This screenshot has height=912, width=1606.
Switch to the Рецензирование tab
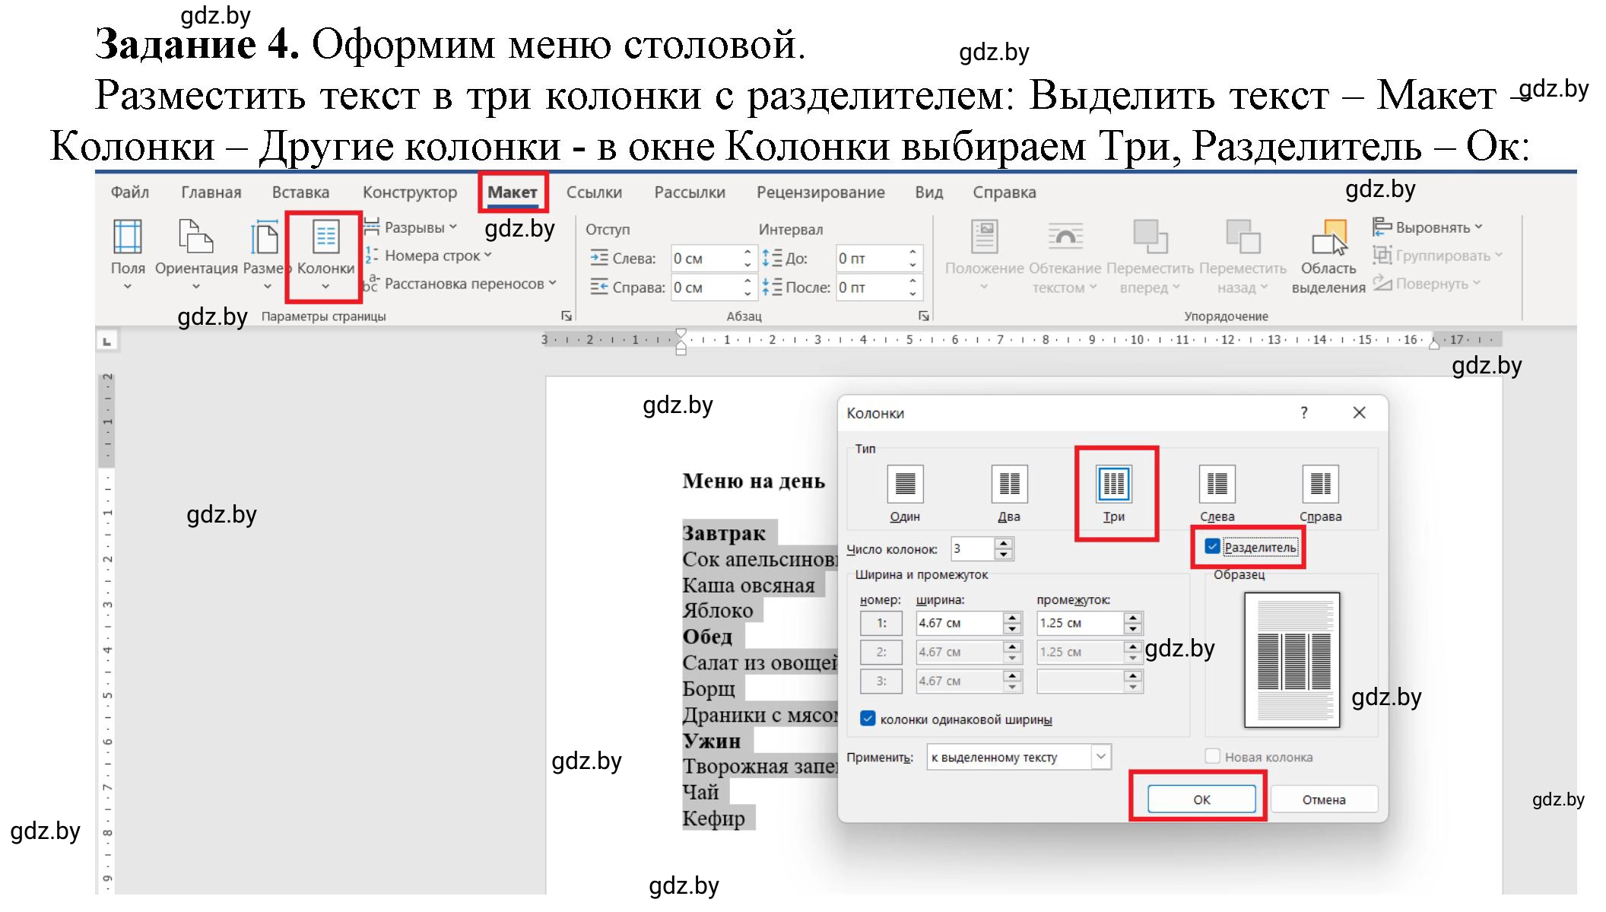click(x=820, y=192)
